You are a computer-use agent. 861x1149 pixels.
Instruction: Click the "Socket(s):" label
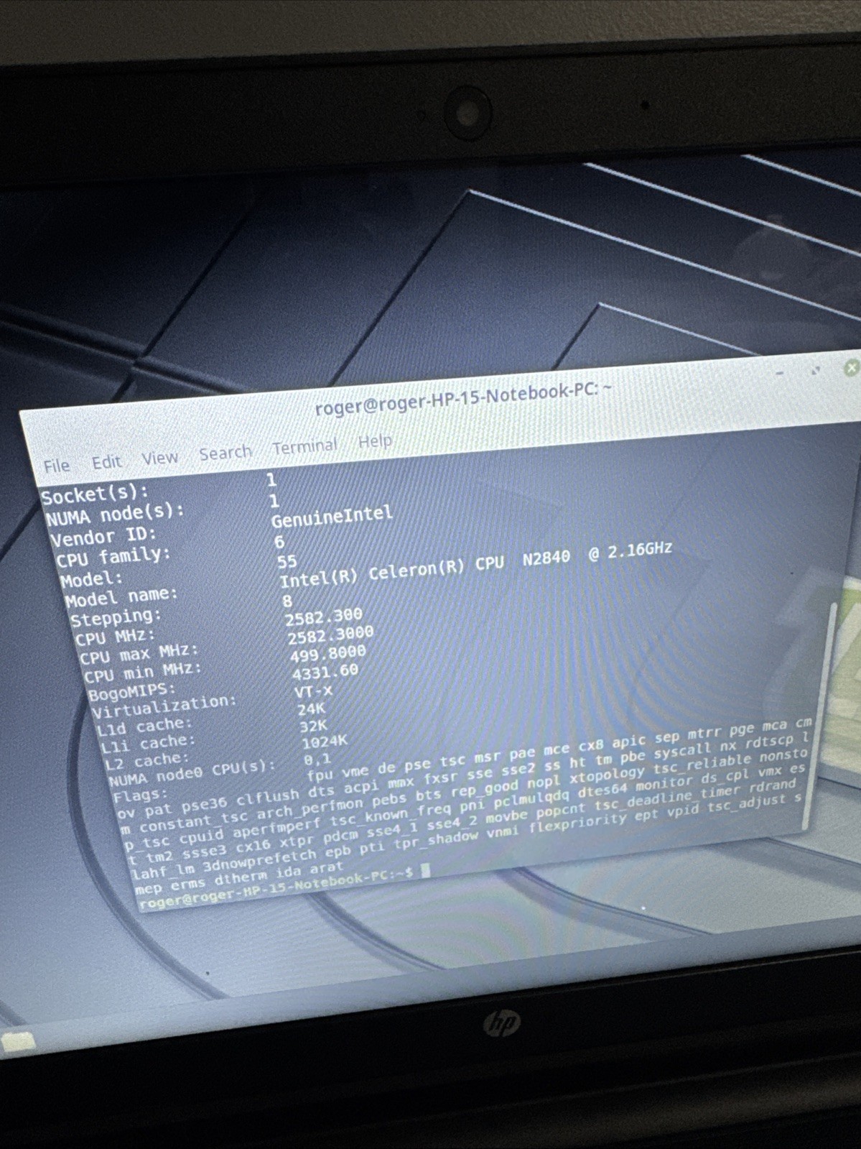click(x=95, y=494)
